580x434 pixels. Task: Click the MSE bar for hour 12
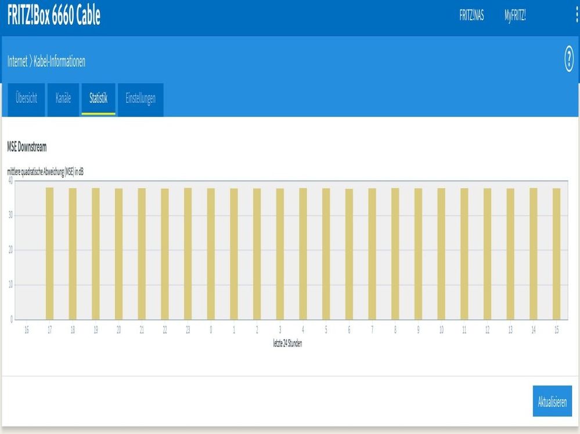(x=487, y=254)
